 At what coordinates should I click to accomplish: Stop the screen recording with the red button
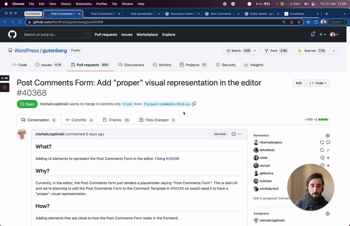coord(5,87)
